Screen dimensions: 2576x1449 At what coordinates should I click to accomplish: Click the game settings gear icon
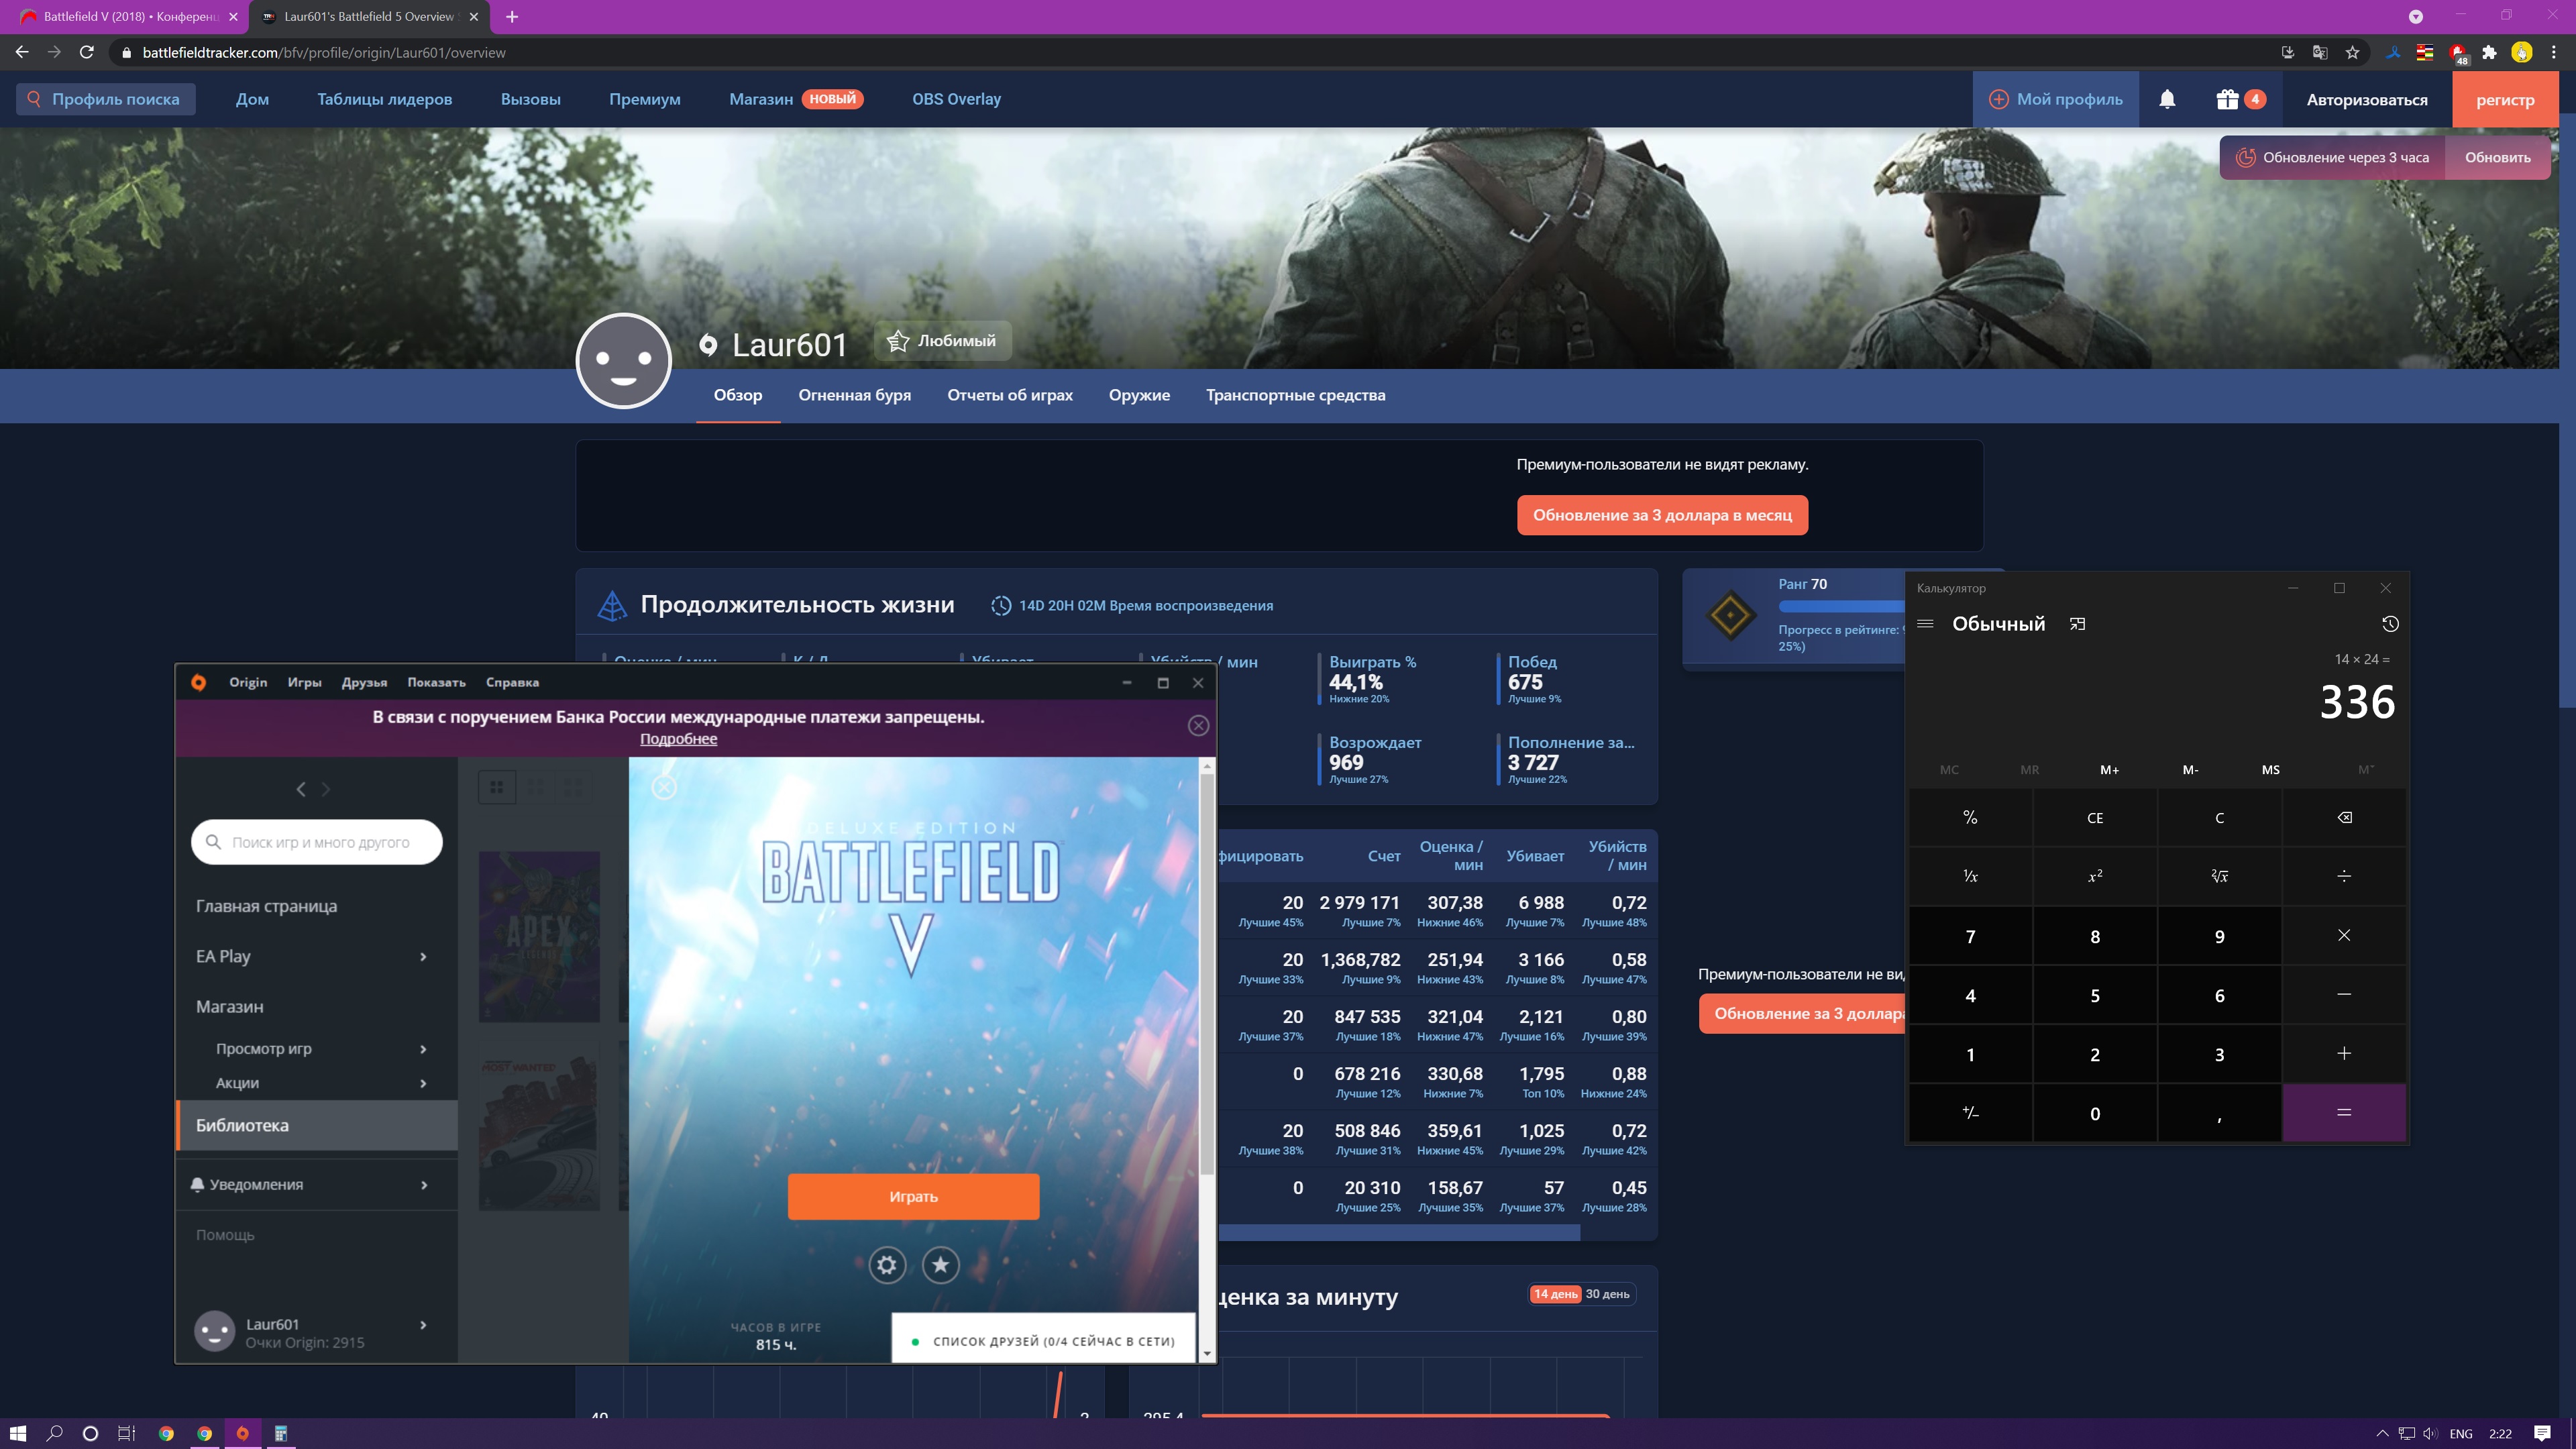click(x=886, y=1265)
